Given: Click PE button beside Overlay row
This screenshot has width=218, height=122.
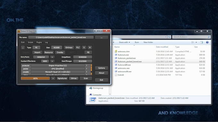Looking at the screenshot, I should click(x=88, y=52).
